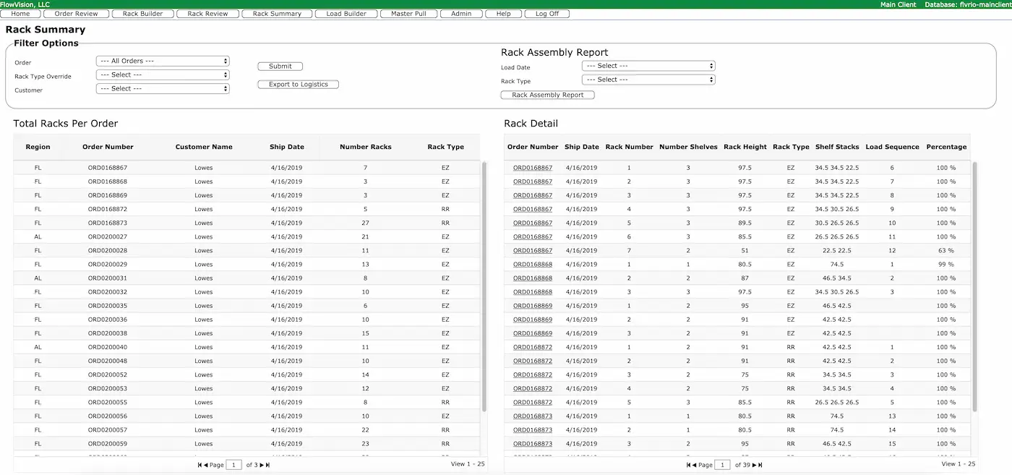Expand the Load Date dropdown
Viewport: 1012px width, 475px height.
coord(648,66)
